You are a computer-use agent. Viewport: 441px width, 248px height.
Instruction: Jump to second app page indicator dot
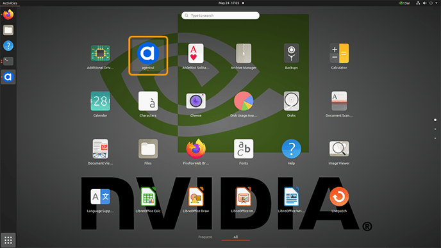(435, 129)
